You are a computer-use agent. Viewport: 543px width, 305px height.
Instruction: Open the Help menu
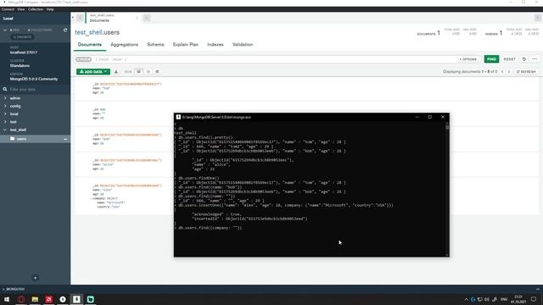point(50,9)
